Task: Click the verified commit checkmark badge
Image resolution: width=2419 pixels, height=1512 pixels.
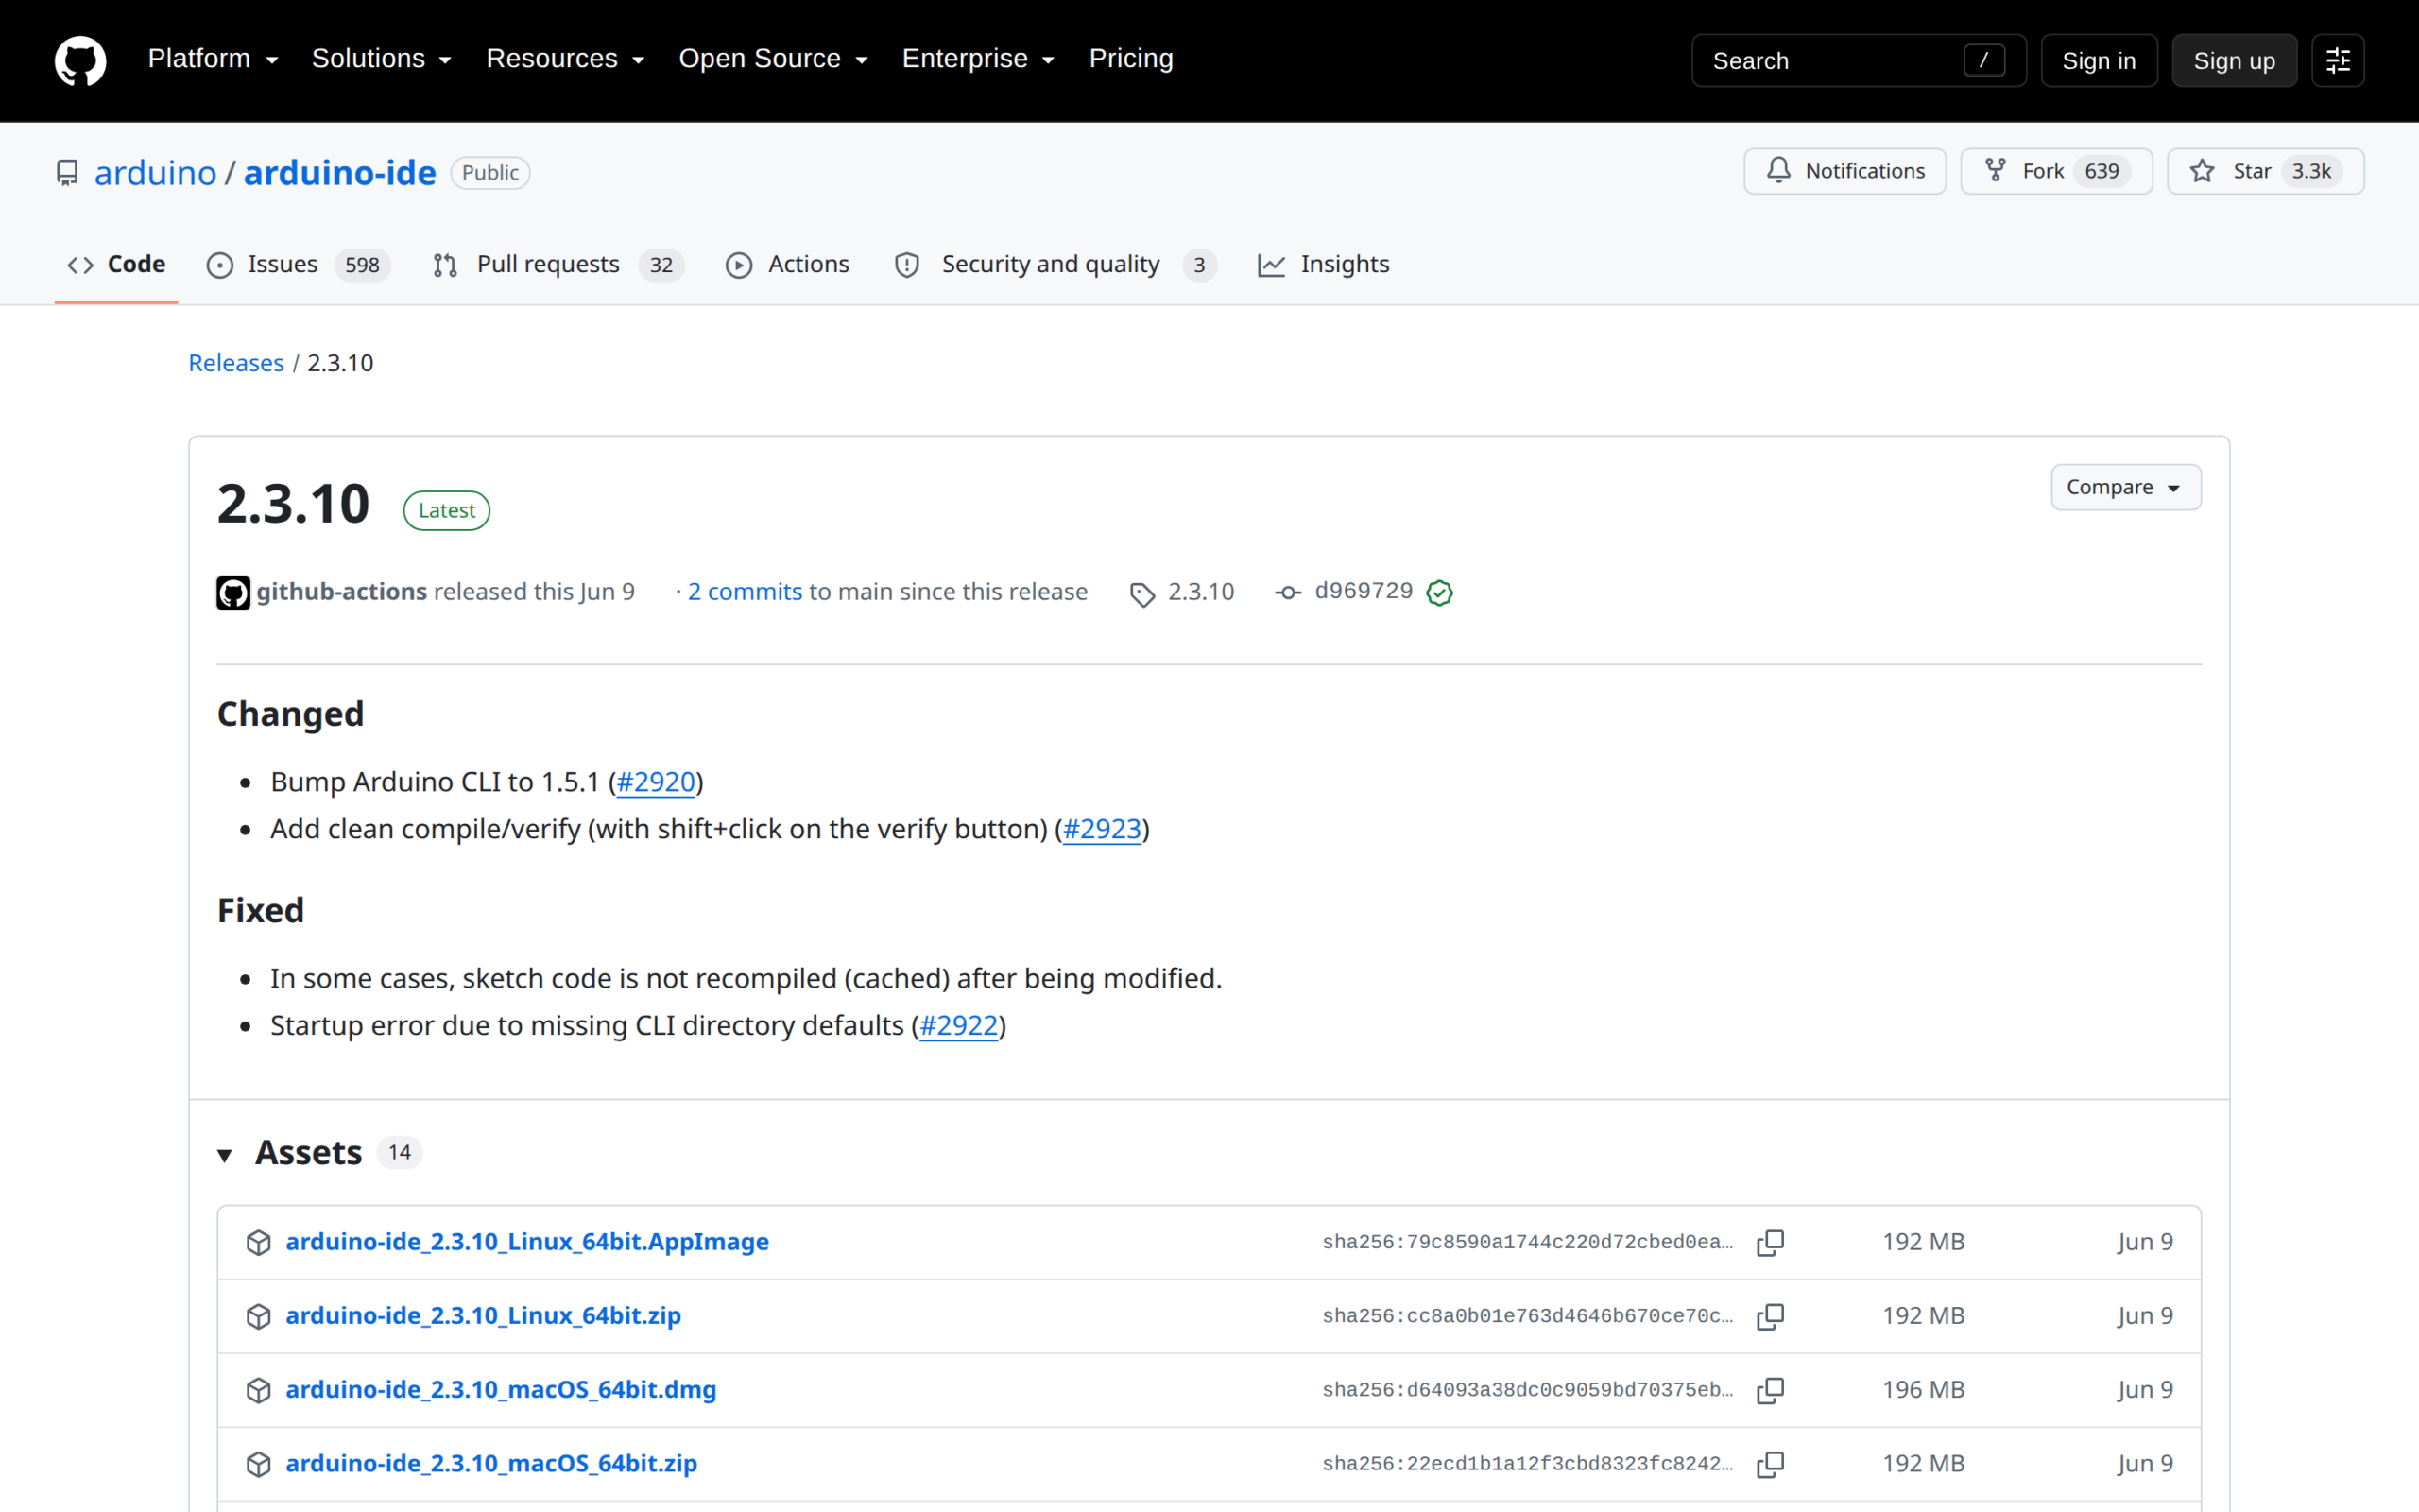Action: point(1439,592)
